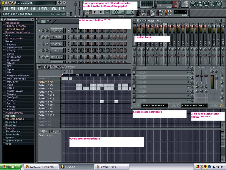The height and width of the screenshot is (170, 226).
Task: Click the tempo display showing 82
Action: click(x=118, y=12)
